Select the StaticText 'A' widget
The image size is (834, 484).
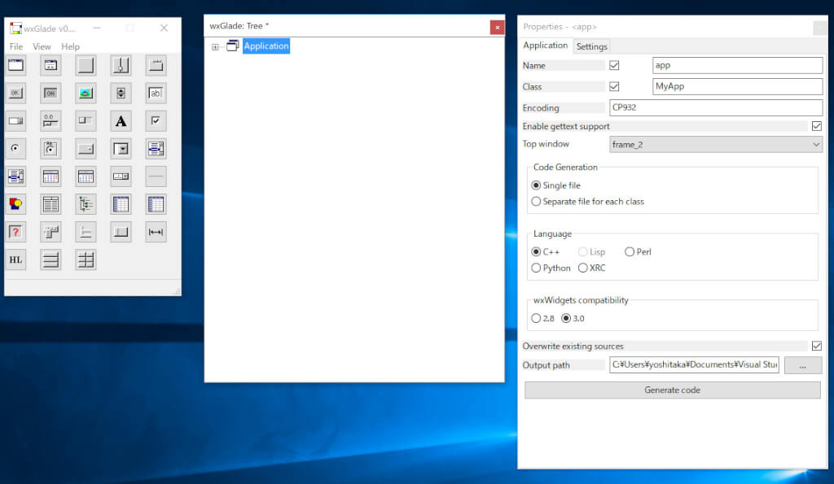(x=121, y=121)
